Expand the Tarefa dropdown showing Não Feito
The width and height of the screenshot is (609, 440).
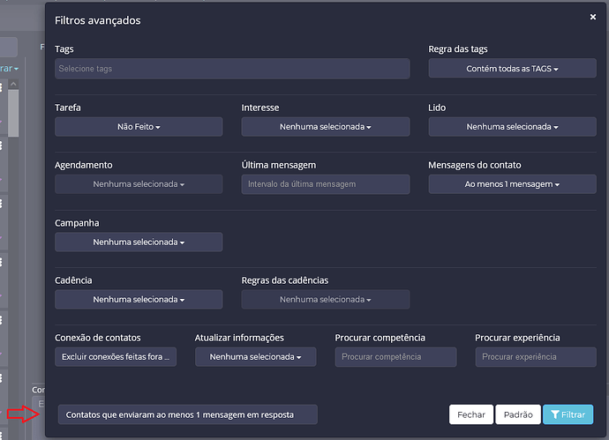139,126
